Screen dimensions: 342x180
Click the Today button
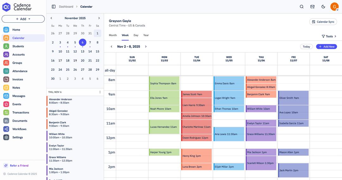[306, 46]
